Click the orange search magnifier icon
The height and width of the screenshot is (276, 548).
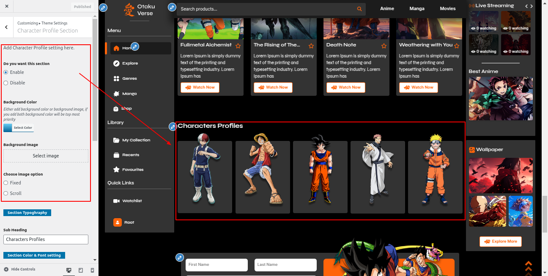[359, 9]
